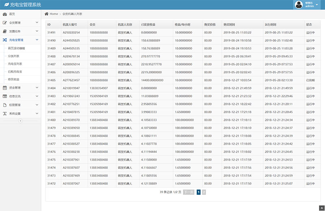325x211 pixels.
Task: Click the book icon beside 发圈任务
Action: point(4,31)
